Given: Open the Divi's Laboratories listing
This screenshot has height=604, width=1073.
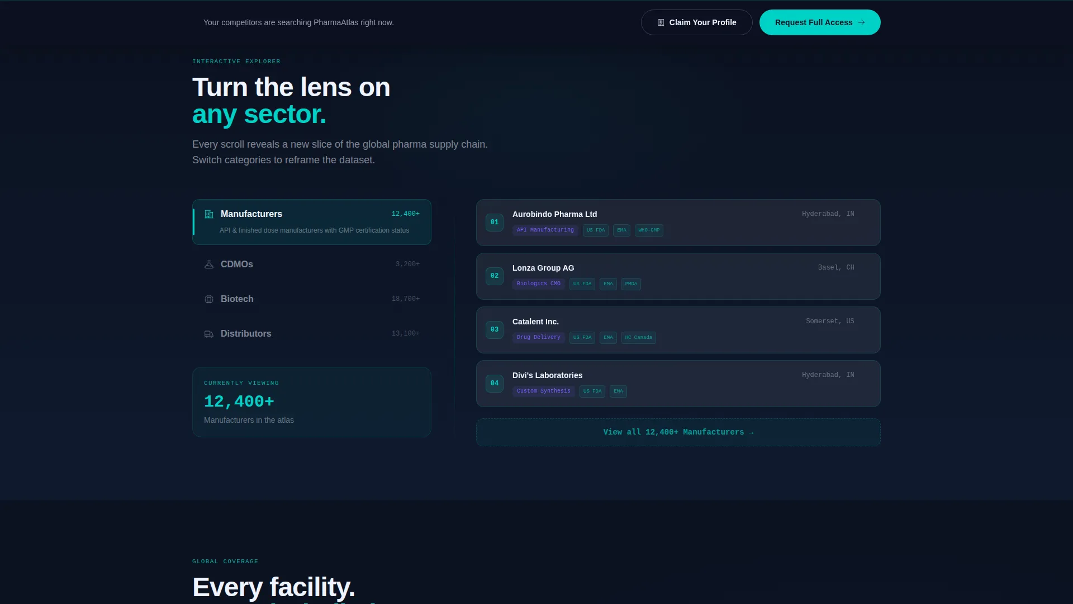Looking at the screenshot, I should (678, 384).
